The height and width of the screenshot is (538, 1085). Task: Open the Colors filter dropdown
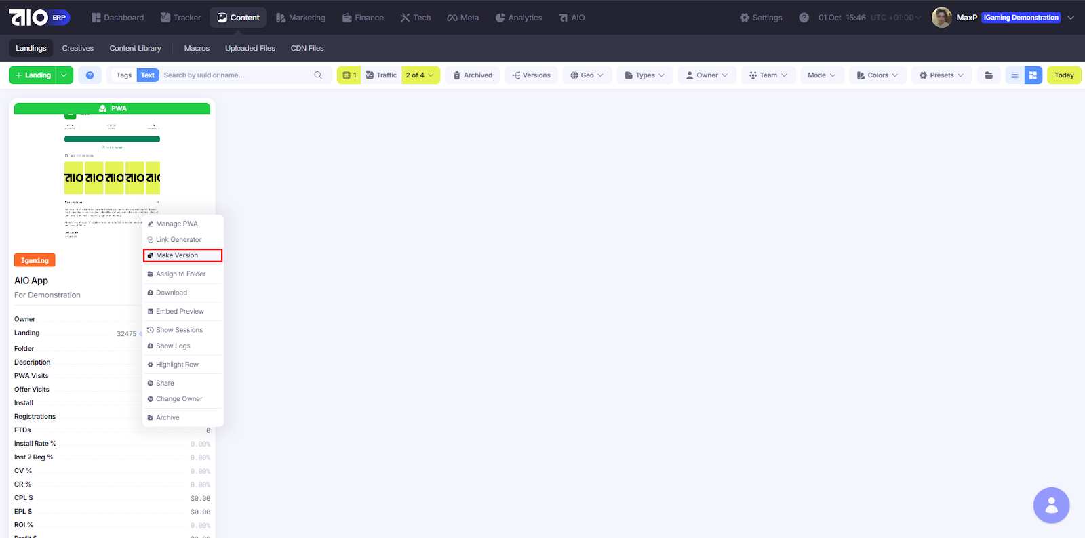coord(877,75)
